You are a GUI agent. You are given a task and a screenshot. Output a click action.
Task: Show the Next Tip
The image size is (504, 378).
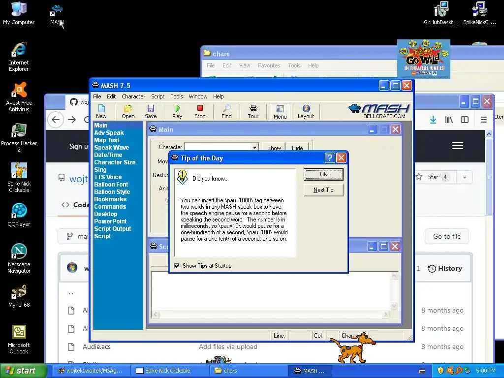tap(323, 190)
